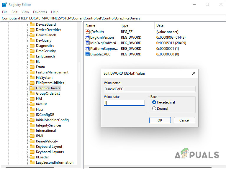Click the GraphicsDrivers folder icon

[32, 88]
